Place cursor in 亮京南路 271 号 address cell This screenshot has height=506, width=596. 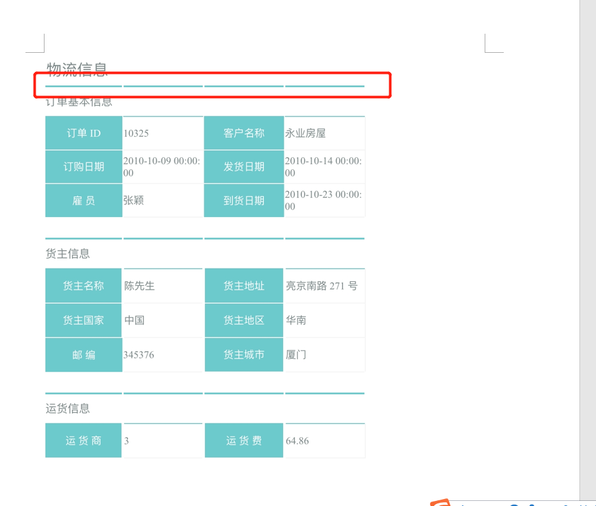(324, 286)
